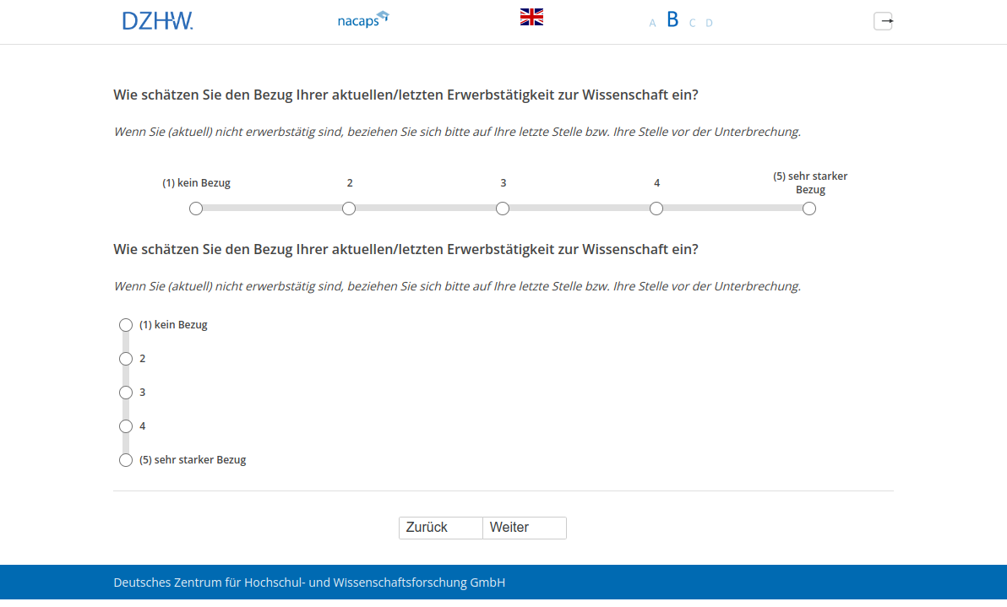Choose option 2 on the horizontal scale
The height and width of the screenshot is (607, 1007).
(x=349, y=209)
